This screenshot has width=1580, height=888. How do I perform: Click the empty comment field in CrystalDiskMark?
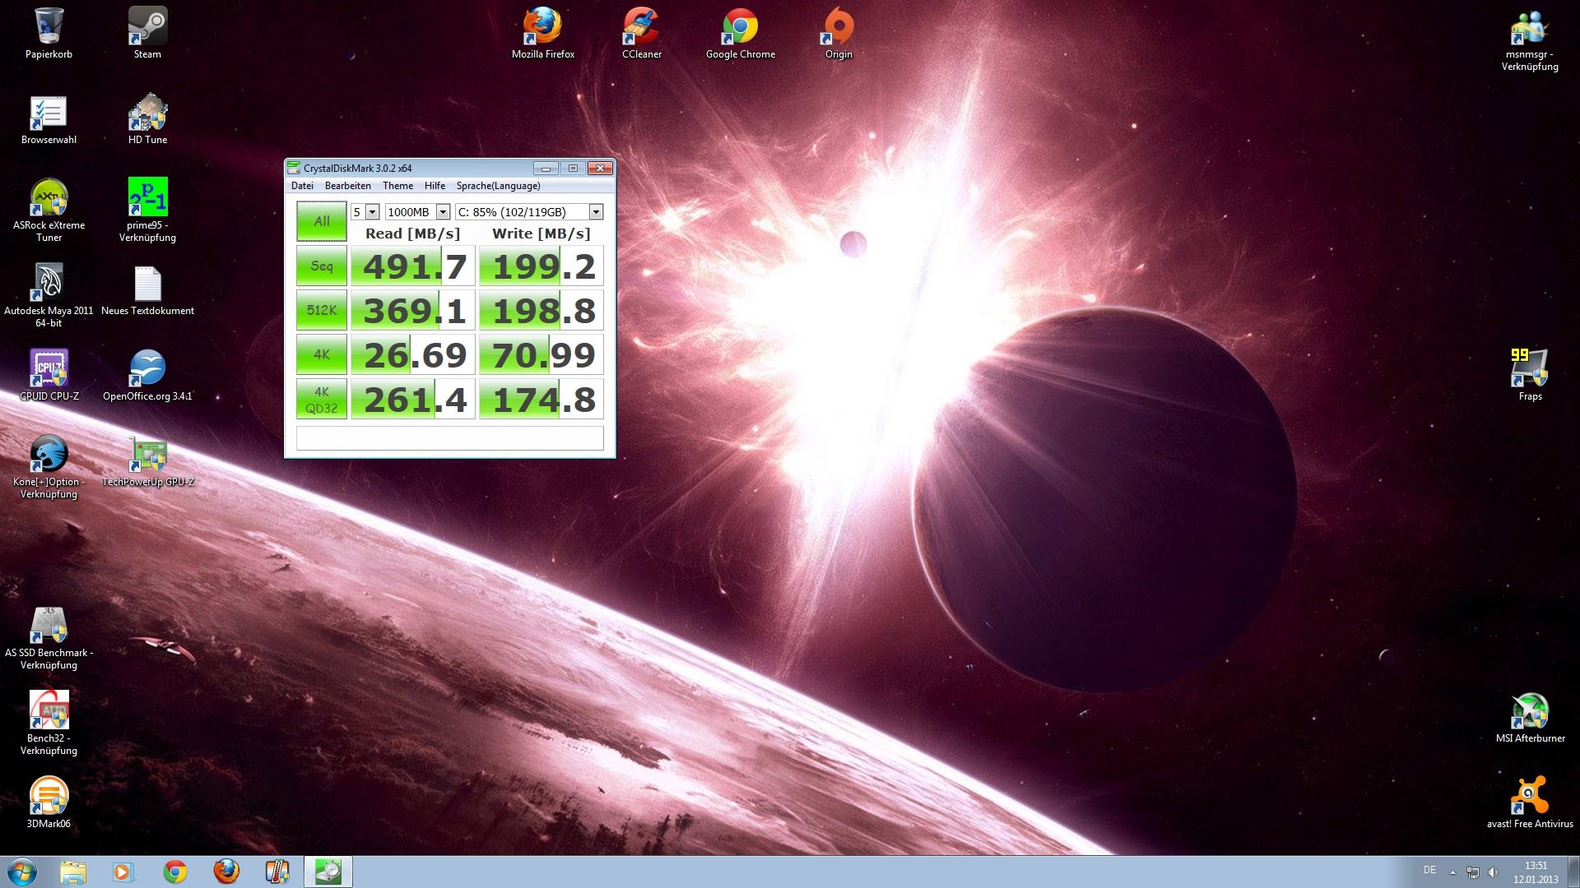pyautogui.click(x=450, y=438)
